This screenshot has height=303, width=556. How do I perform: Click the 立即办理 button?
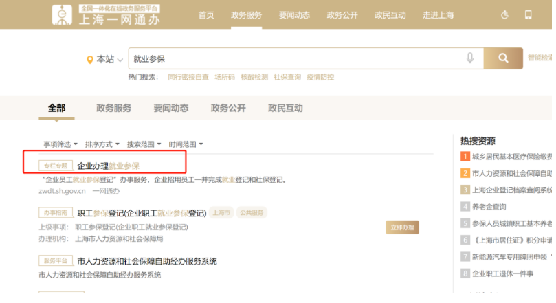click(402, 227)
